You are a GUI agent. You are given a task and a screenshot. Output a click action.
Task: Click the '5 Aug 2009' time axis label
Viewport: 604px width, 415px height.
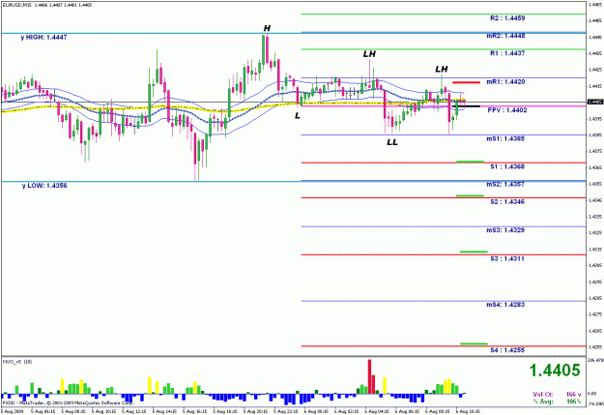coord(12,411)
